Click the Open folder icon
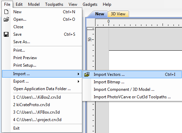 pyautogui.click(x=6, y=19)
